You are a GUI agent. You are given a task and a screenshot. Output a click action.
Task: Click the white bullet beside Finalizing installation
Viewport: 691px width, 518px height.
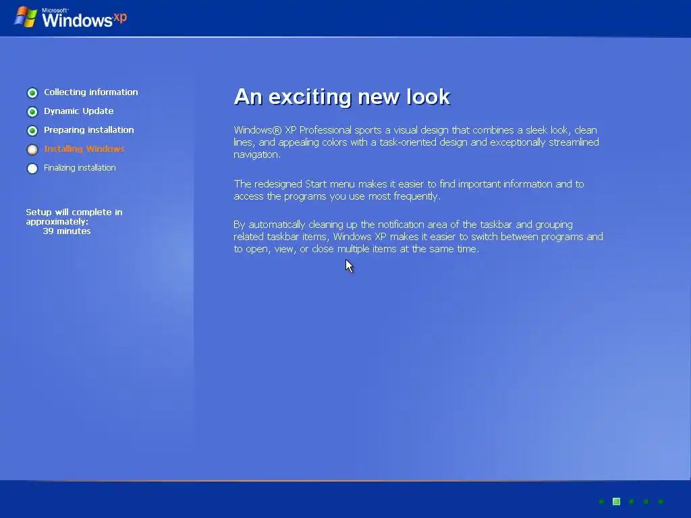click(x=32, y=168)
